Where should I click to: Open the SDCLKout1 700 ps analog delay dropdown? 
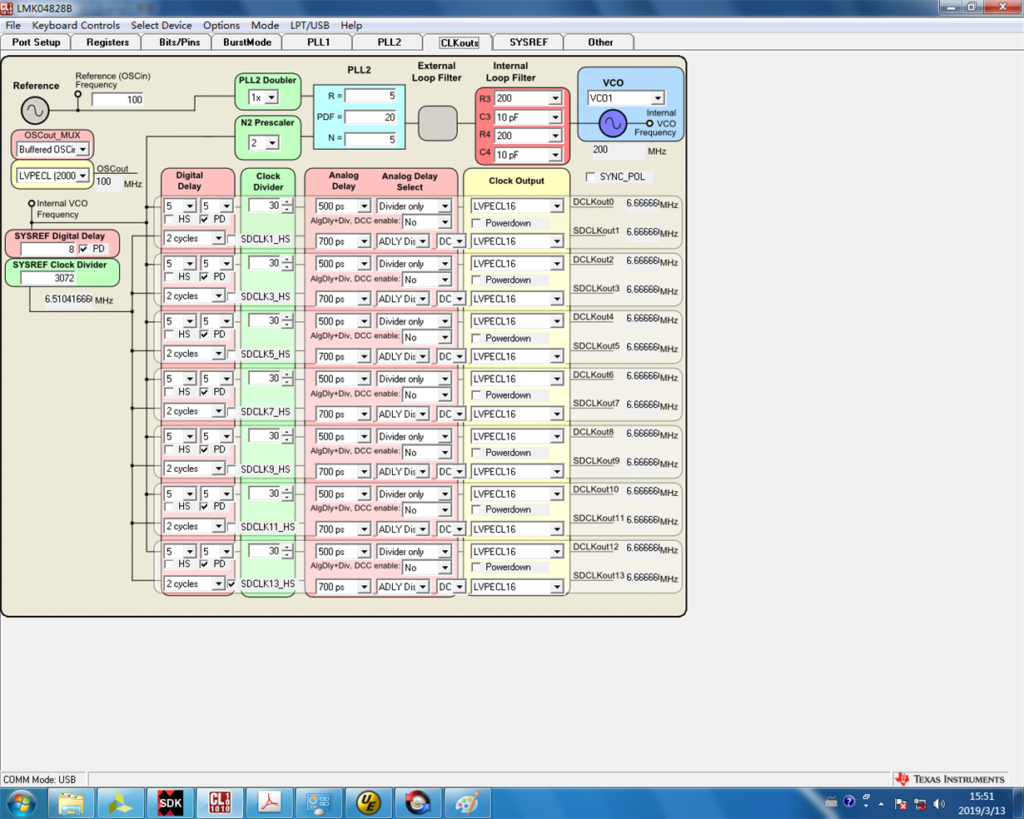coord(364,241)
